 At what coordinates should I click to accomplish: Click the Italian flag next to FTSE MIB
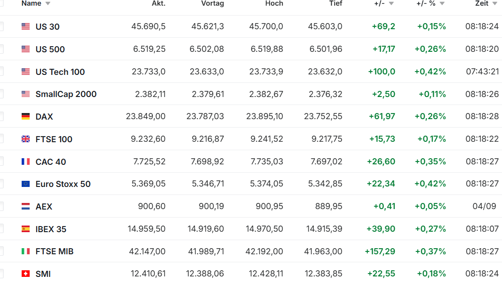25,251
